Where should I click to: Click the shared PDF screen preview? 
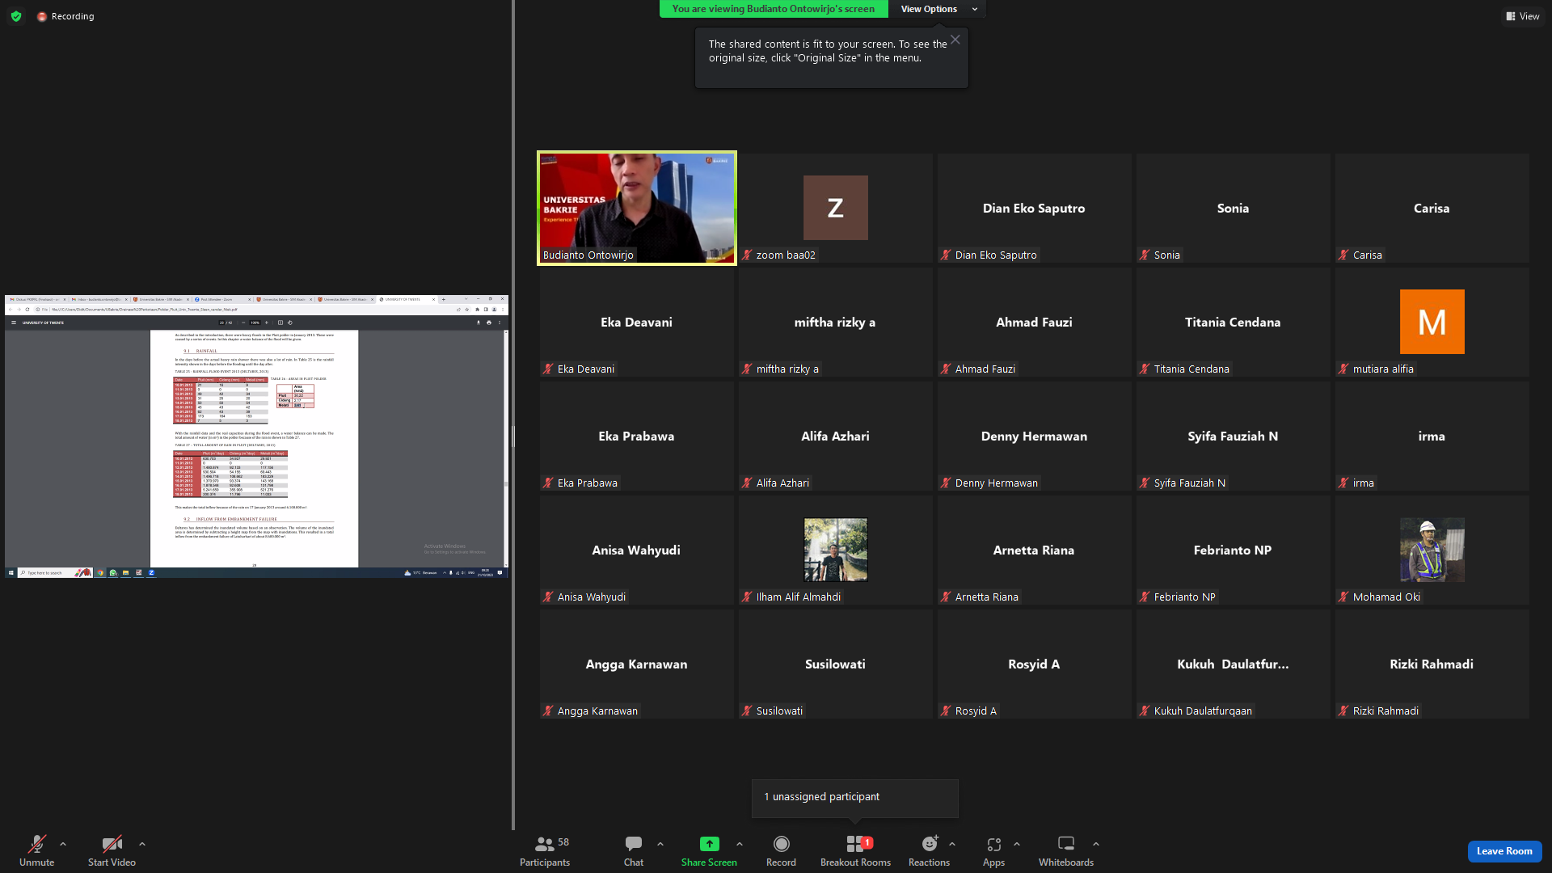click(x=256, y=436)
